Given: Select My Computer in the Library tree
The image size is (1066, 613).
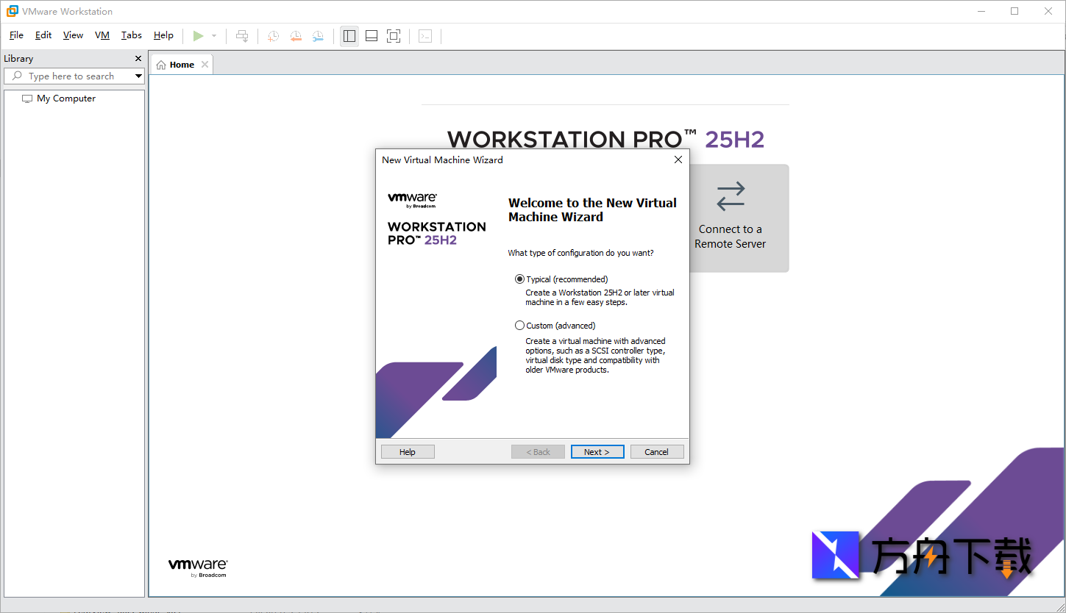Looking at the screenshot, I should 66,98.
